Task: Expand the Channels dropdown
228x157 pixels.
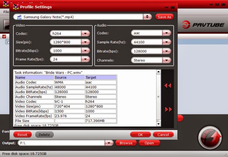Action: [x=166, y=60]
